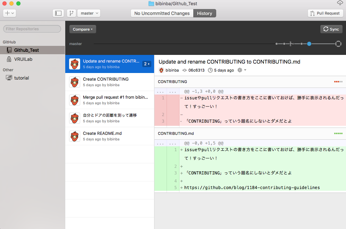Click the computer icon next to tutorial
This screenshot has width=346, height=229.
9,78
